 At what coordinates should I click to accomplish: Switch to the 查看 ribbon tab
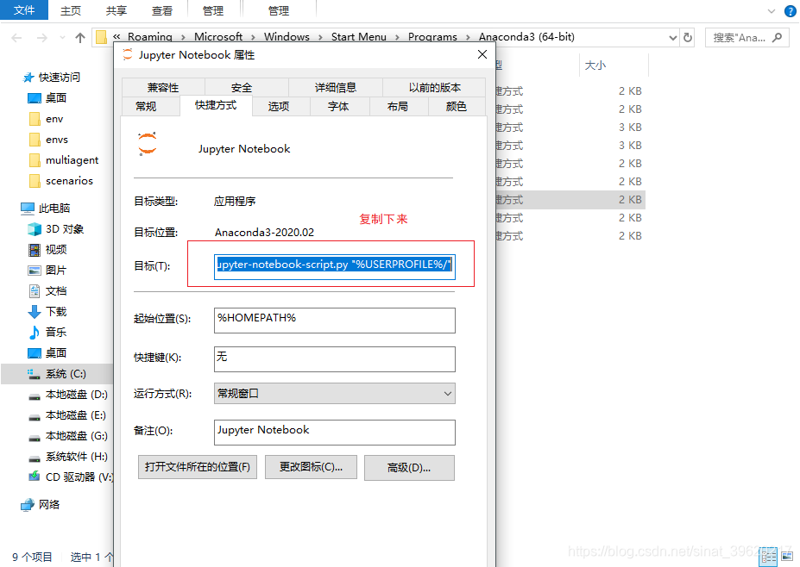point(162,10)
